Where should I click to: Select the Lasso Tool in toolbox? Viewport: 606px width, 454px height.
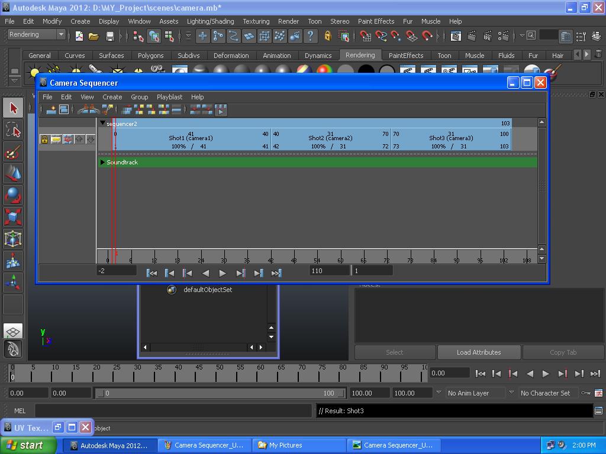[x=13, y=129]
